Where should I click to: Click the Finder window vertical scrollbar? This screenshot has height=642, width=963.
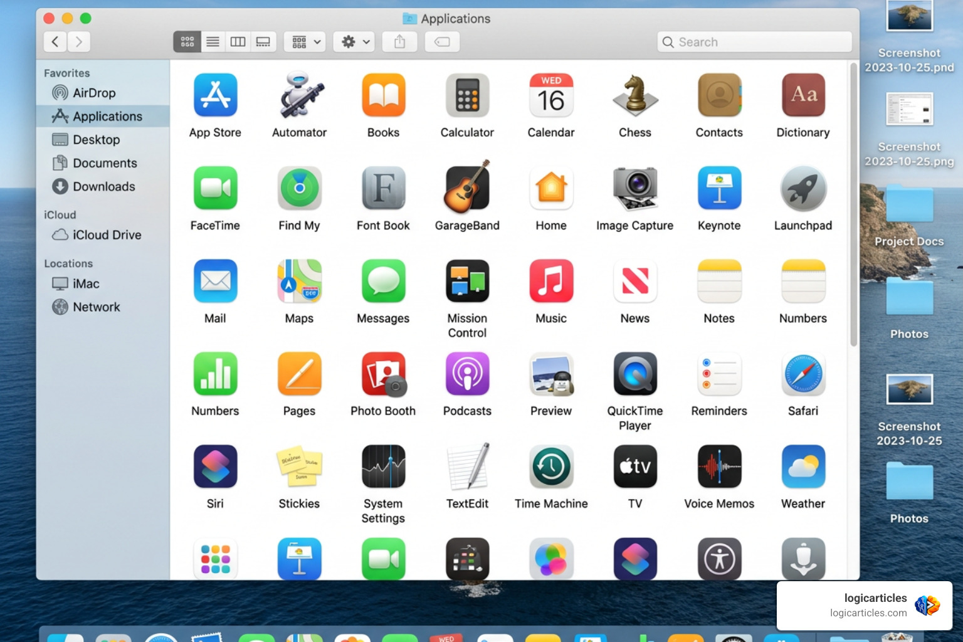point(853,204)
